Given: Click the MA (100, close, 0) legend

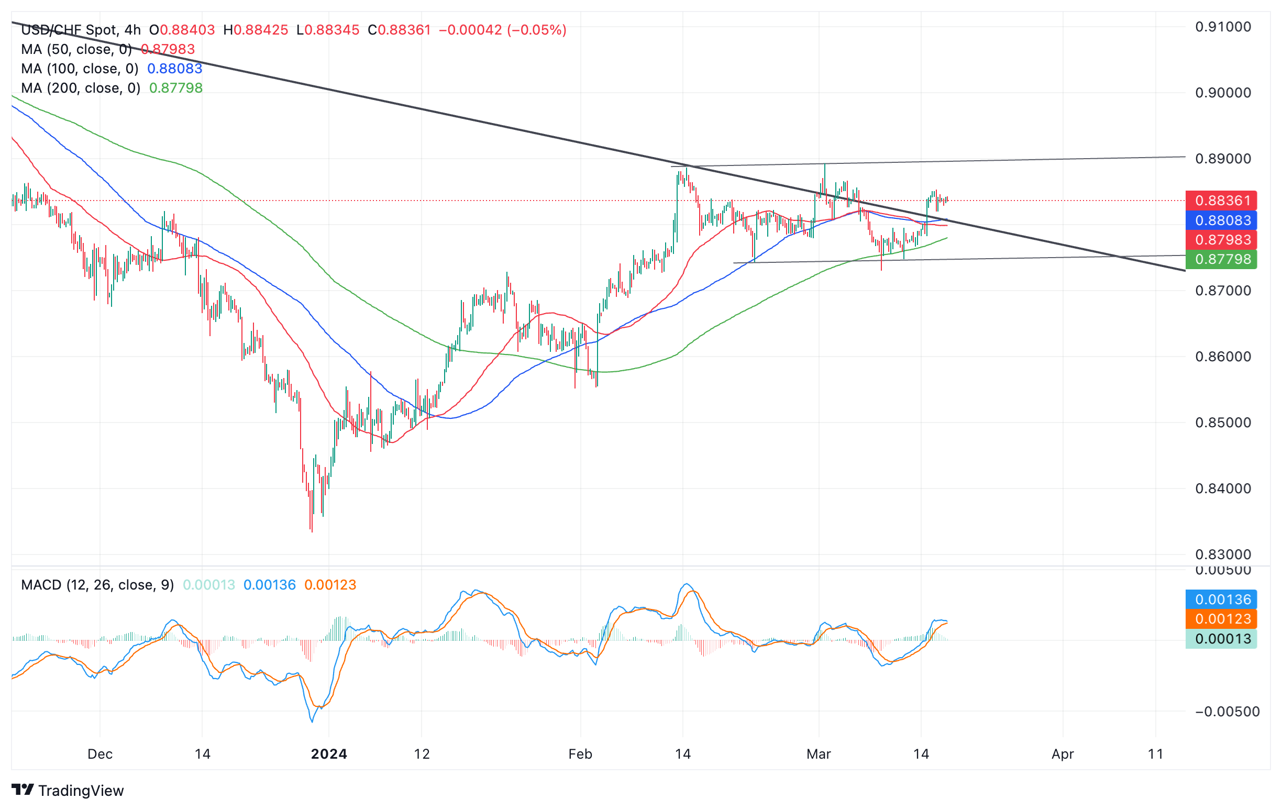Looking at the screenshot, I should pos(79,69).
